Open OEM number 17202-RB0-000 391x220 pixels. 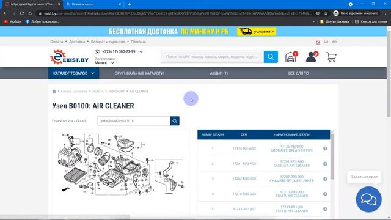click(244, 178)
